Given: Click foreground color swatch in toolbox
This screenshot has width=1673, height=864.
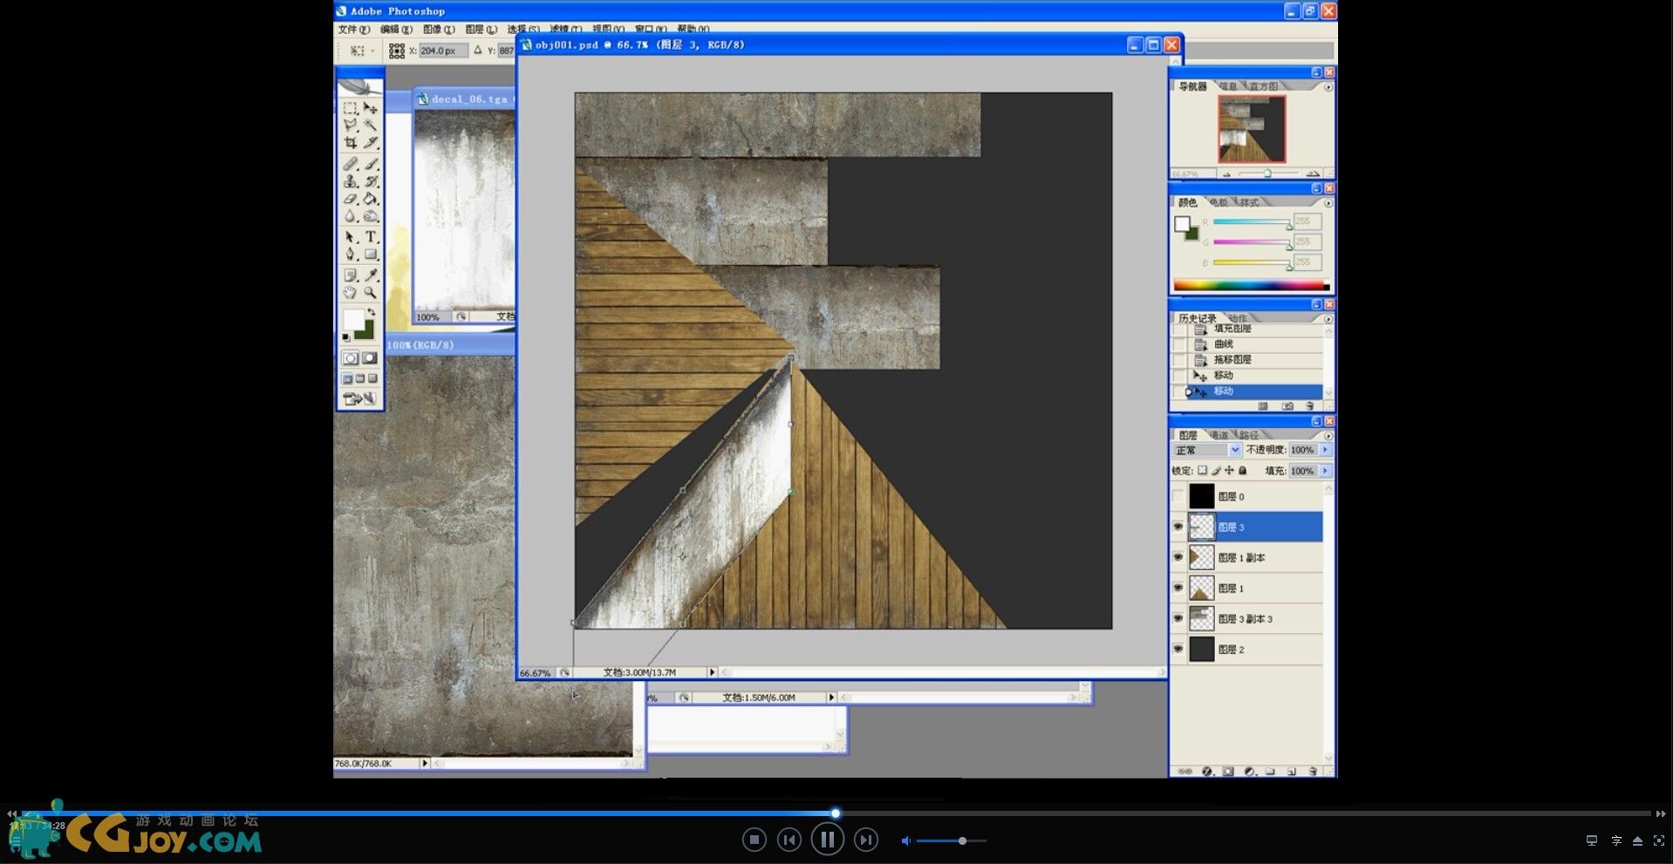Looking at the screenshot, I should pos(352,319).
